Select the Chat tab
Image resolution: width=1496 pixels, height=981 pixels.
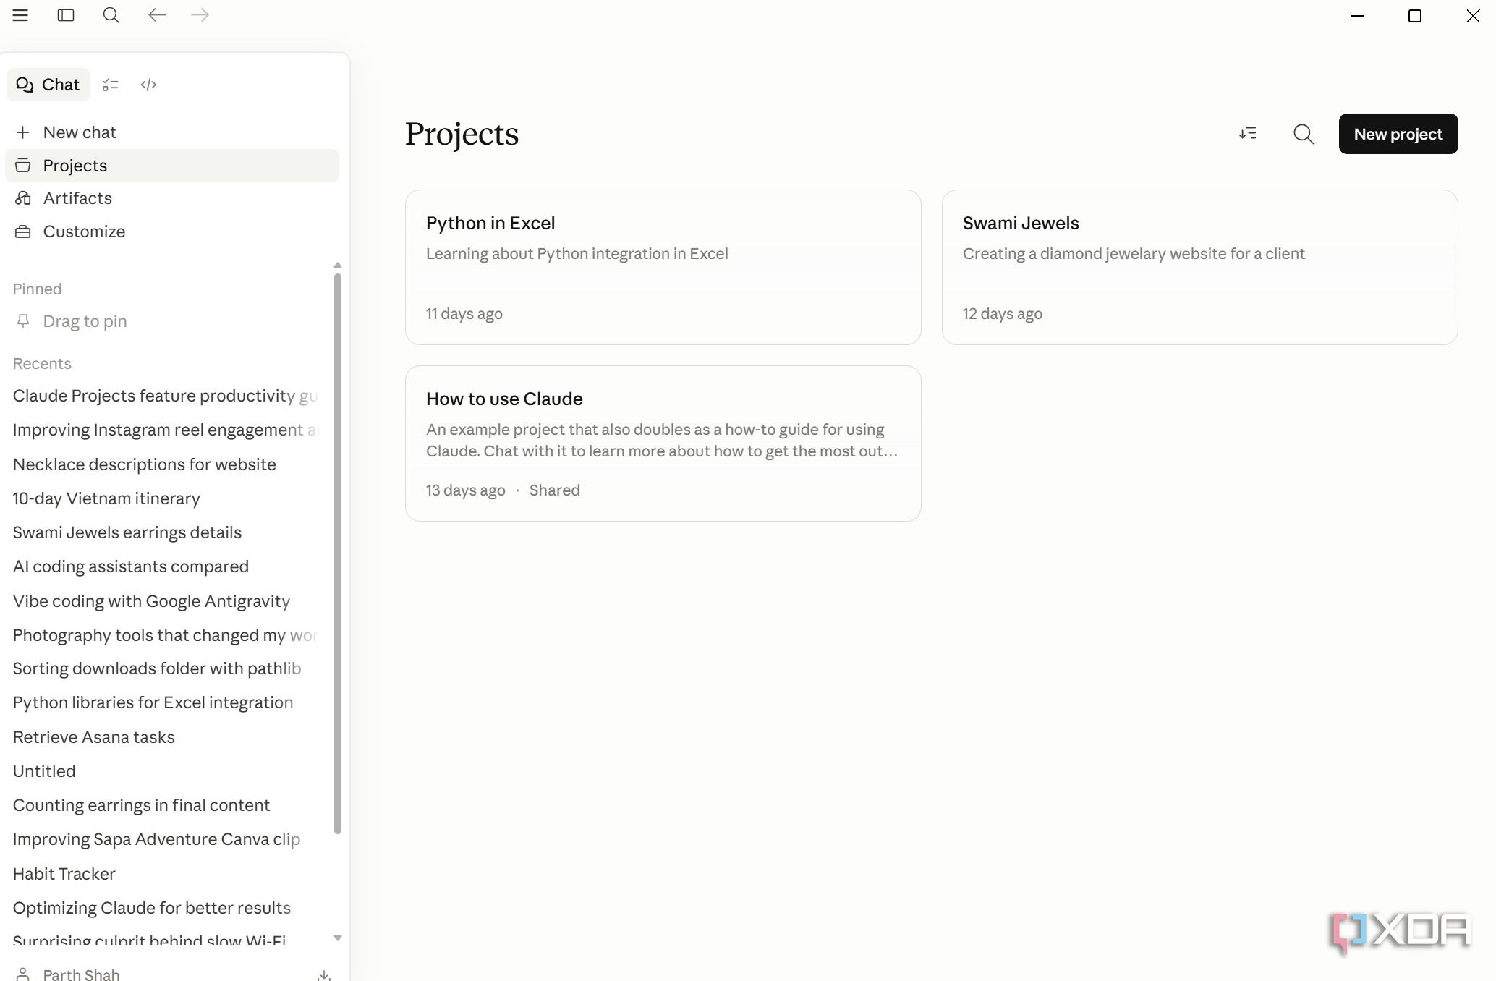(x=48, y=85)
